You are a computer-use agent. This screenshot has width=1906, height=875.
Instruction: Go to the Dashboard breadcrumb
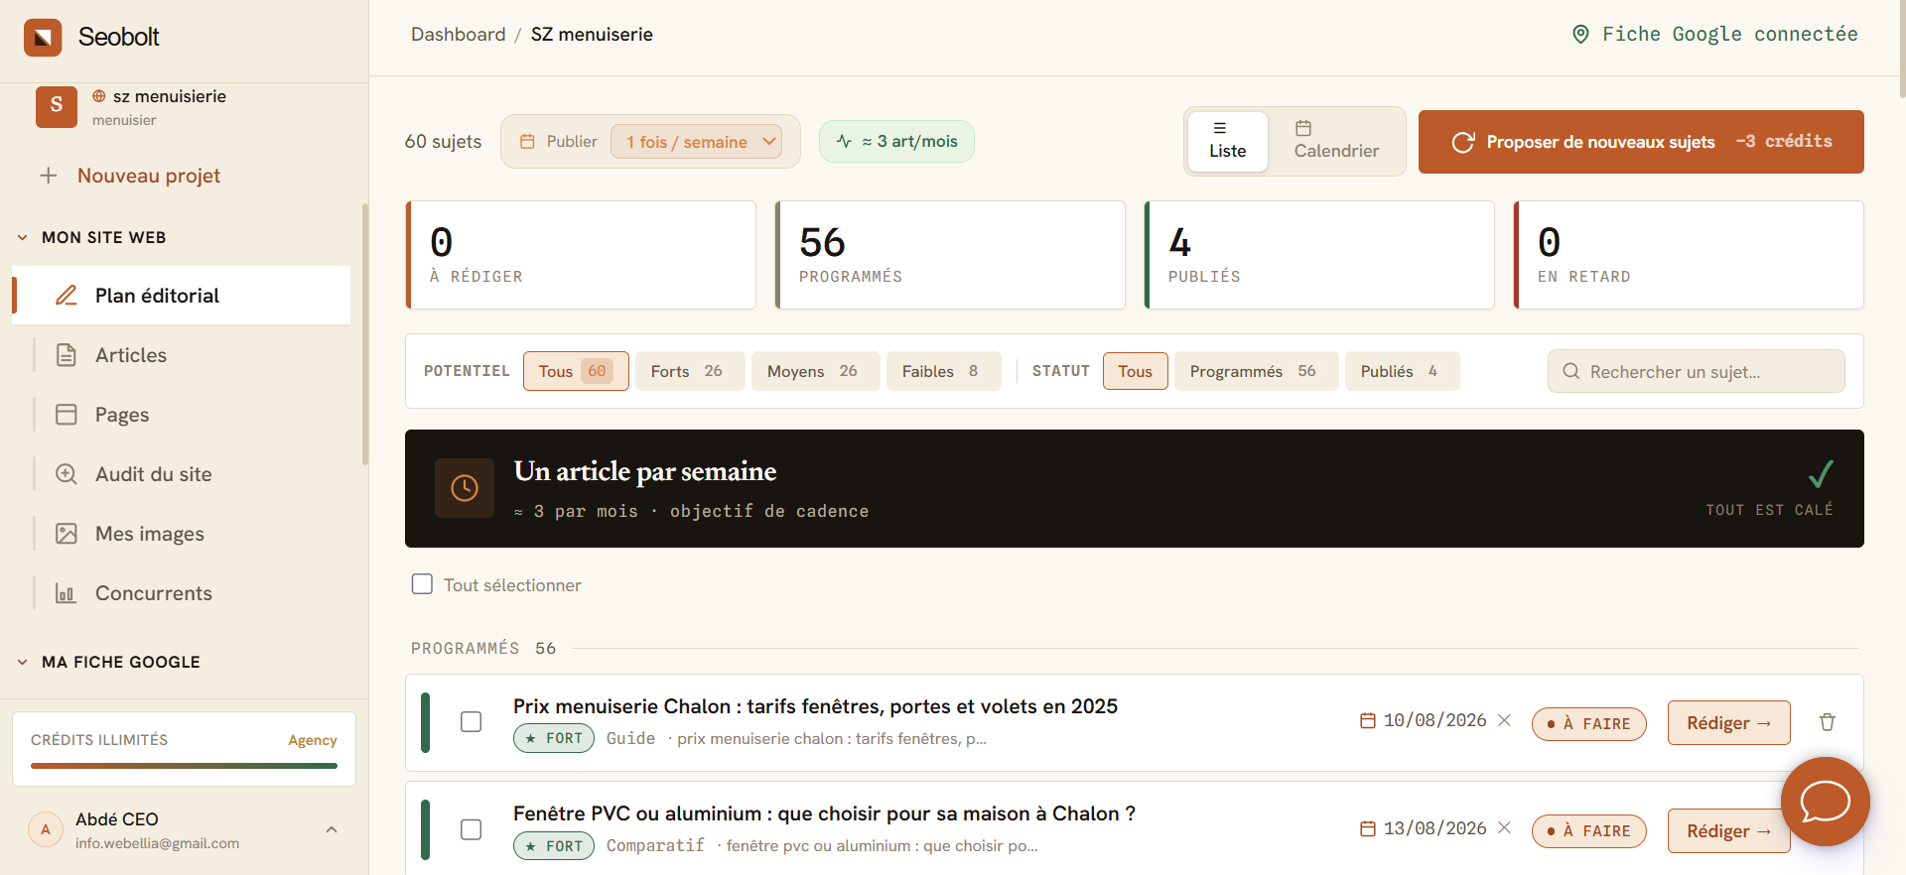click(x=459, y=35)
